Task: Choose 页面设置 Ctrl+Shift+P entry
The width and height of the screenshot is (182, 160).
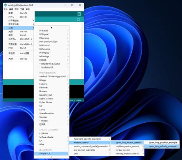Action: [19, 44]
